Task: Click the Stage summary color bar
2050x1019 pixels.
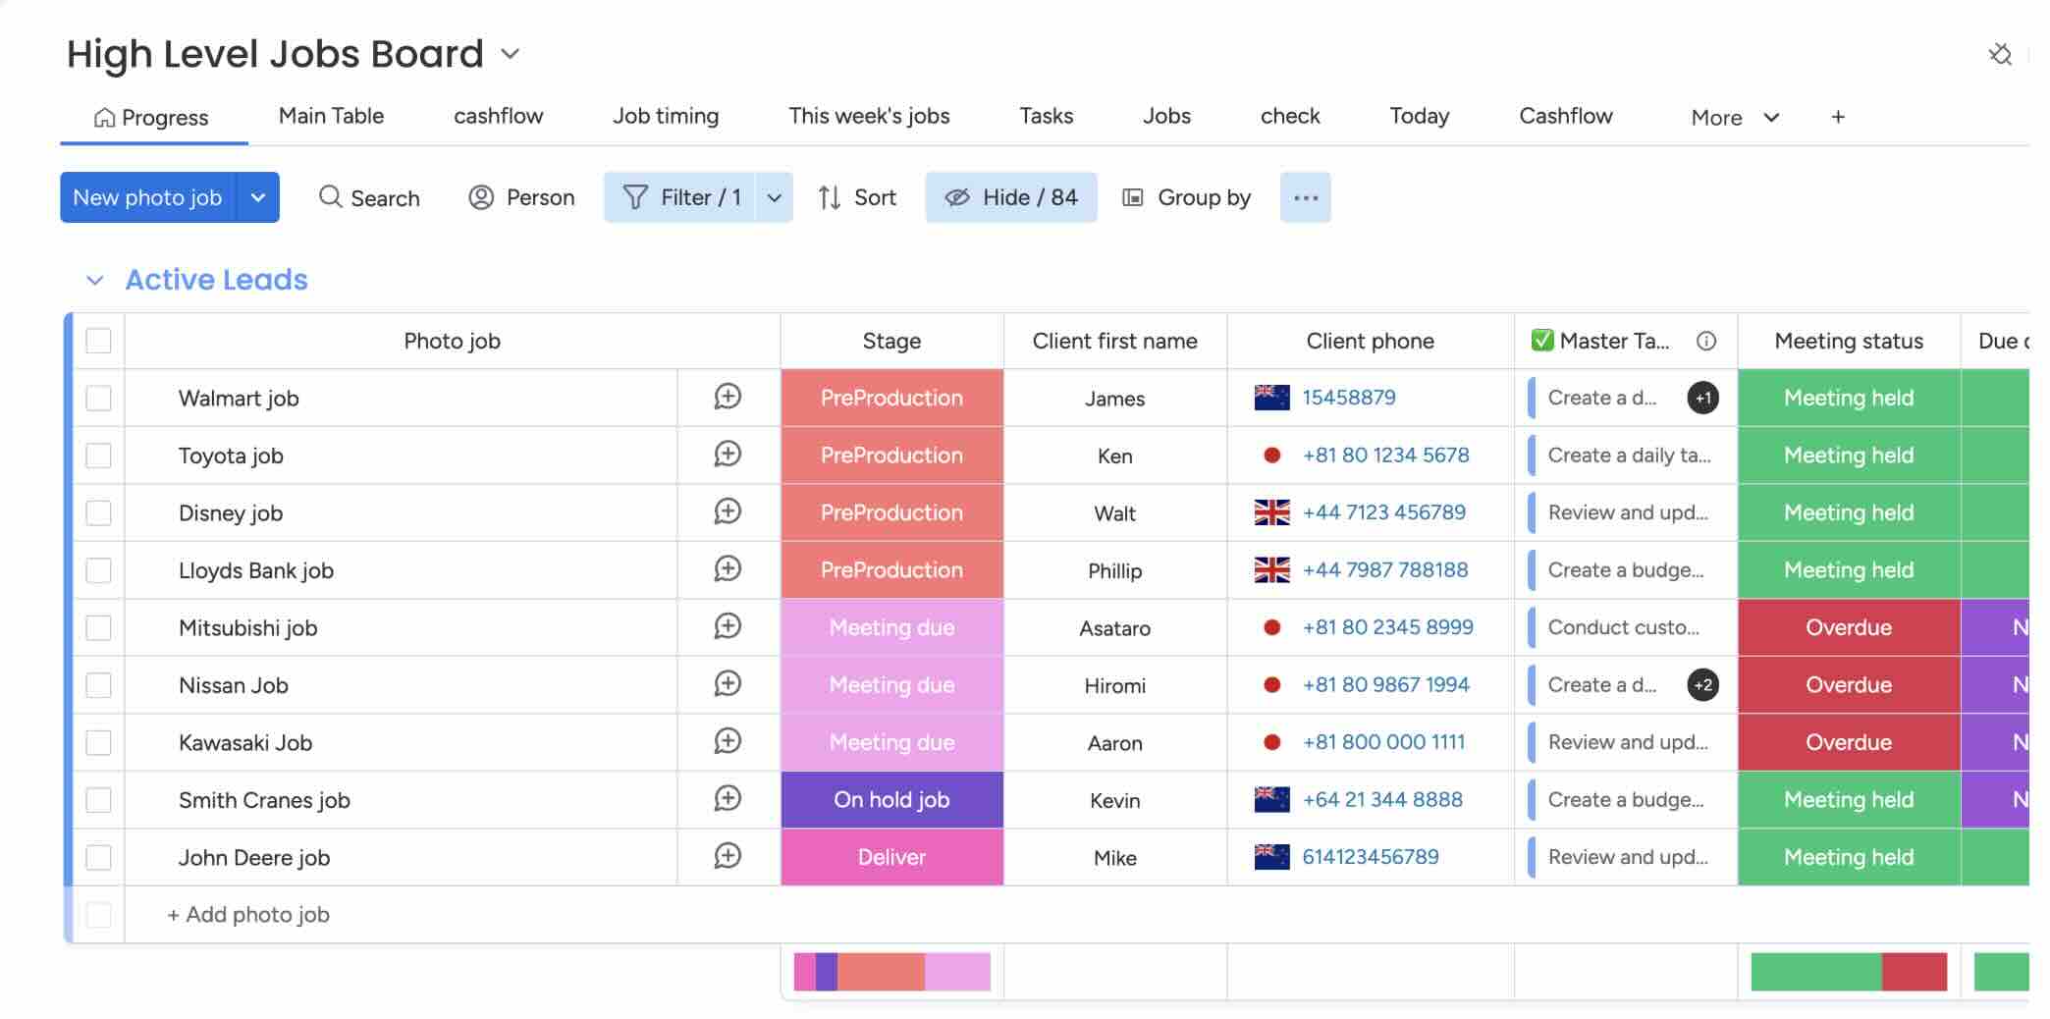Action: tap(891, 972)
